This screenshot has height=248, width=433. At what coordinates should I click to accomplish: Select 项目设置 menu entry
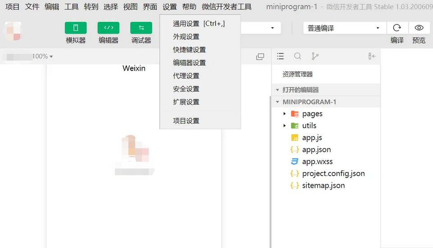(x=200, y=121)
